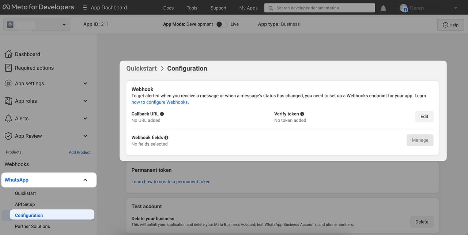Open the Docs menu

tap(169, 8)
